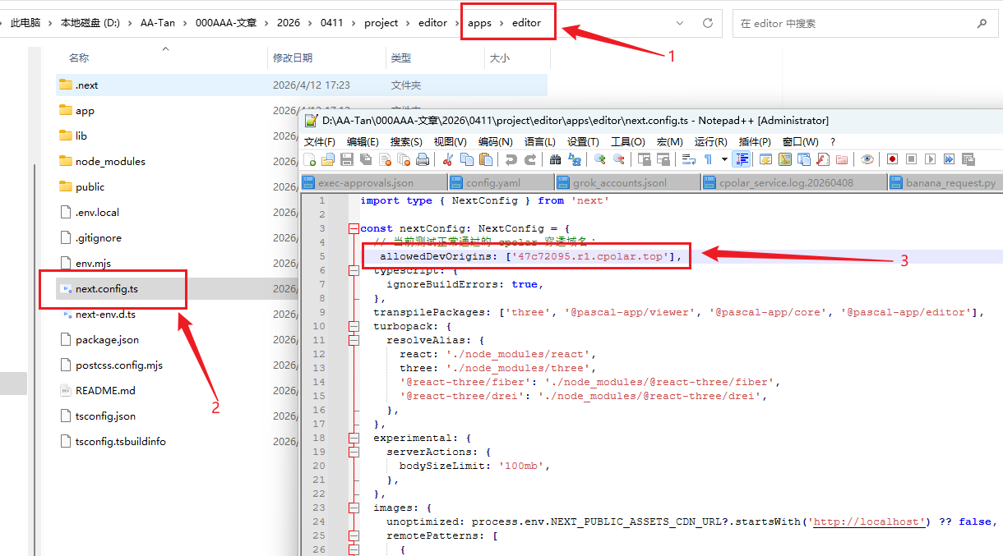Open Find with the binoculars icon
Viewport: 1003px width, 556px height.
[556, 159]
